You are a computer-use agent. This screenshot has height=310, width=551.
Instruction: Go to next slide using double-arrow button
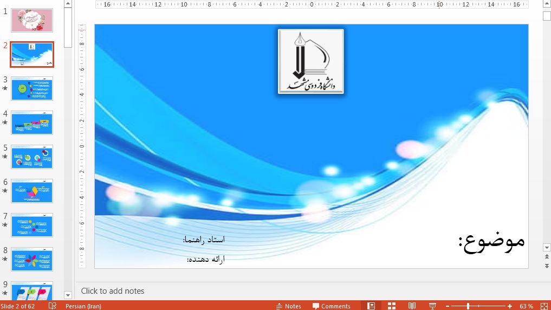point(547,266)
